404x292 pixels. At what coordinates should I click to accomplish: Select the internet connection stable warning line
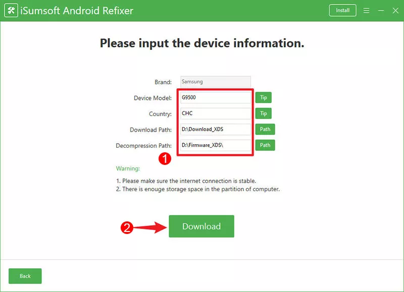[186, 181]
